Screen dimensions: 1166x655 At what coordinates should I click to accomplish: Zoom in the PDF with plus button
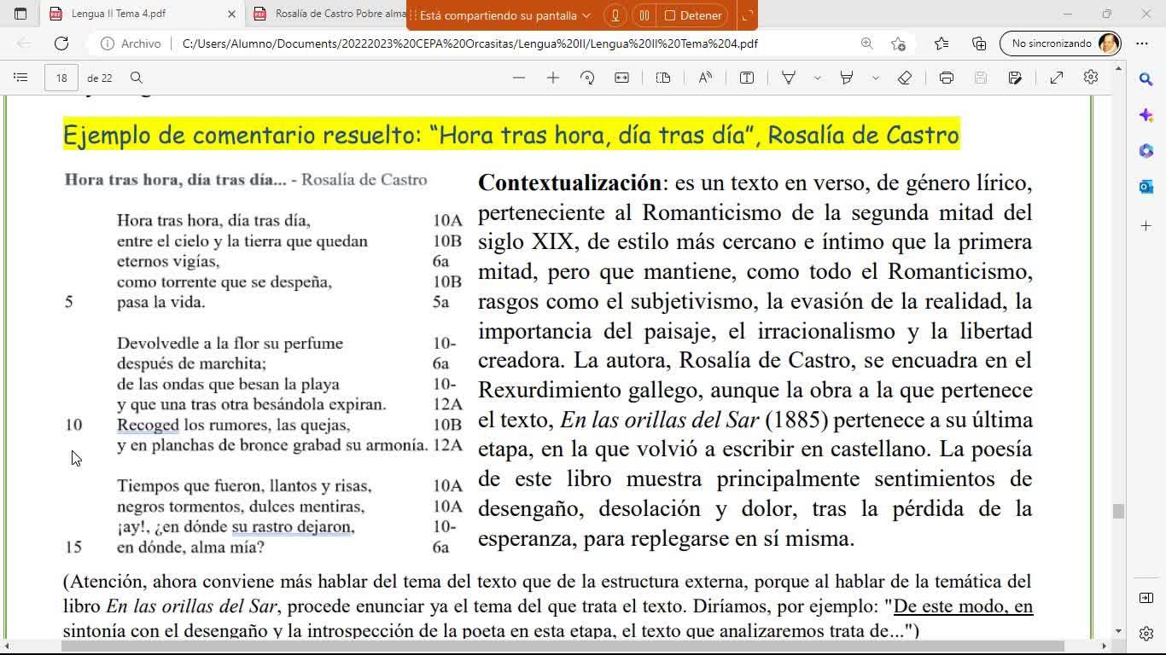(x=553, y=78)
